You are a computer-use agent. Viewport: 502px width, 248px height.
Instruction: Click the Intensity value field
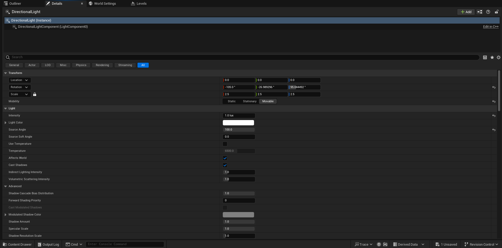(x=239, y=116)
